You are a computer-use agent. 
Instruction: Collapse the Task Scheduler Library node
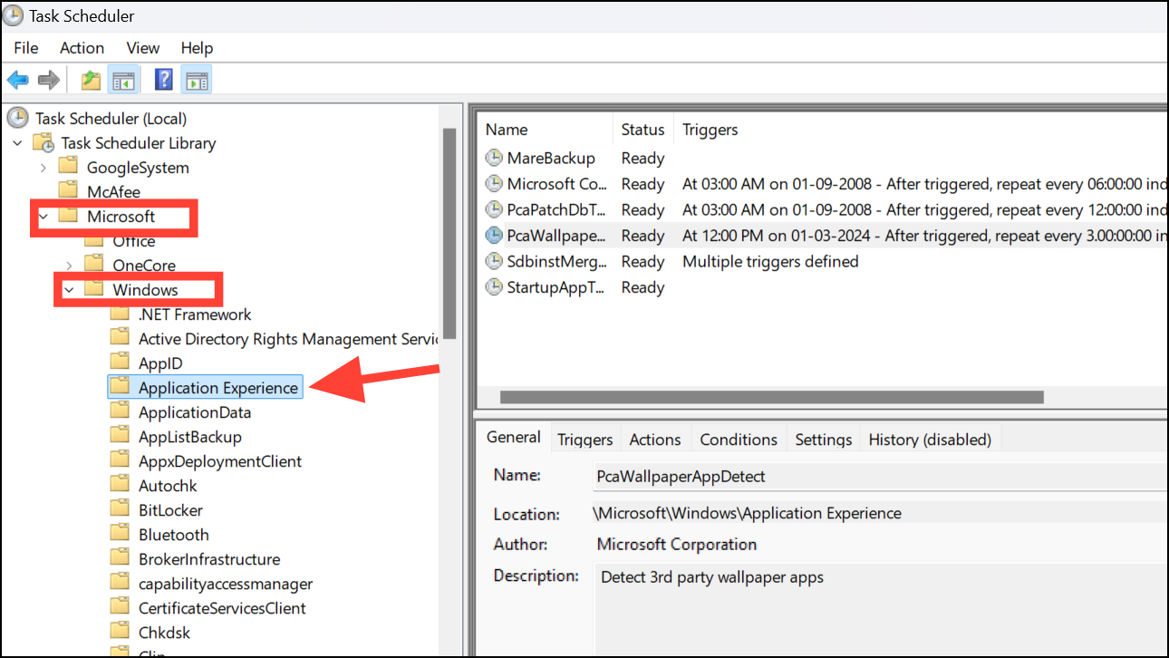pos(17,143)
